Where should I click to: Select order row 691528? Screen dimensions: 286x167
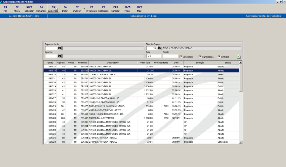point(141,90)
